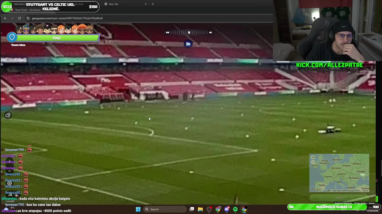Viewport: 382px width, 214px height.
Task: Zoom in on the guess map
Action: point(313,158)
